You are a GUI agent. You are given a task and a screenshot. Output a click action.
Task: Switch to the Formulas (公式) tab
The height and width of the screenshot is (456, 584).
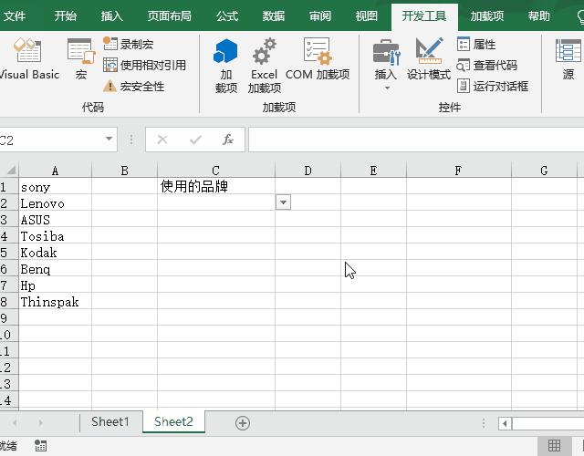pos(227,16)
